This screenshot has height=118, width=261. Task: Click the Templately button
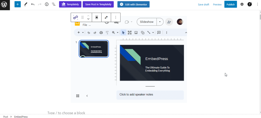[70, 5]
